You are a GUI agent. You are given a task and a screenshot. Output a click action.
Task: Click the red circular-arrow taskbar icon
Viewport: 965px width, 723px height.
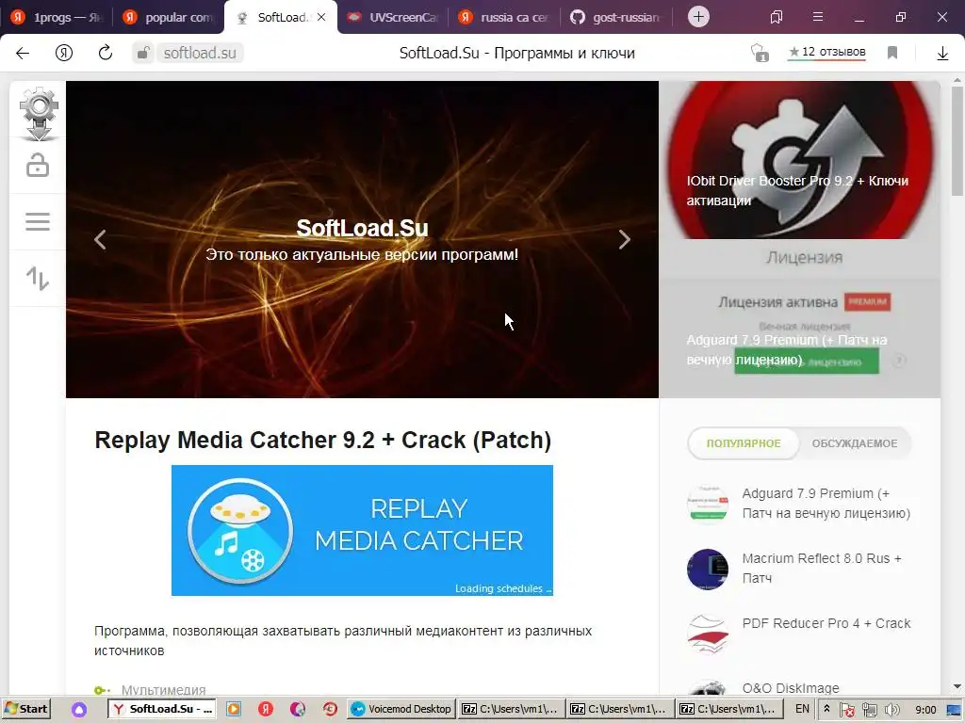click(x=330, y=709)
